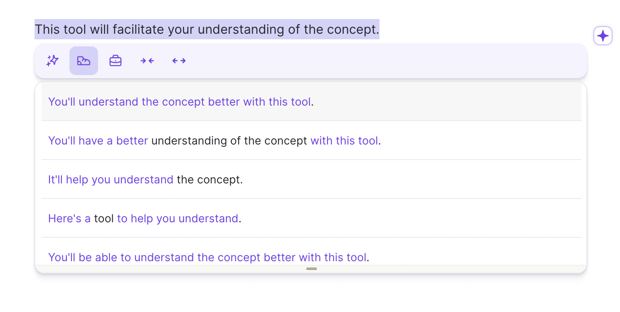Select 'It'll help you understand the concept'
Viewport: 620px width, 312px height.
click(x=145, y=179)
